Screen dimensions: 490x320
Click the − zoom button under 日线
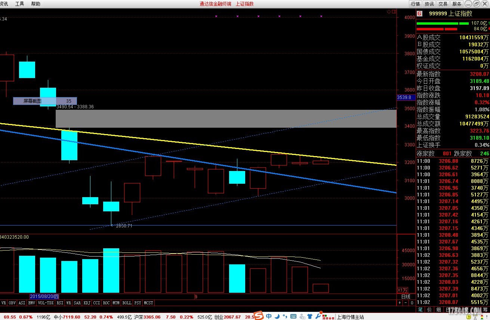click(406, 303)
